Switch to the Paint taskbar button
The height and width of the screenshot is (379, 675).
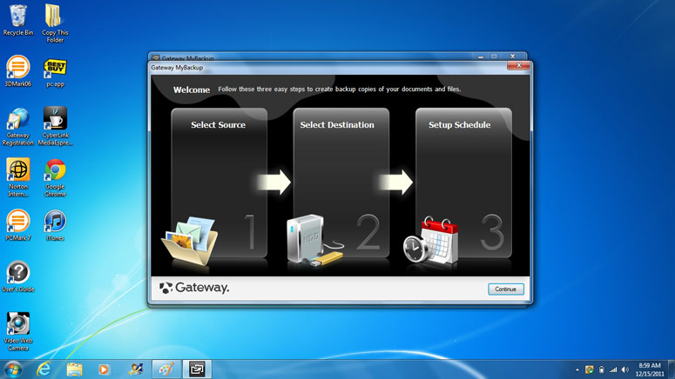166,369
